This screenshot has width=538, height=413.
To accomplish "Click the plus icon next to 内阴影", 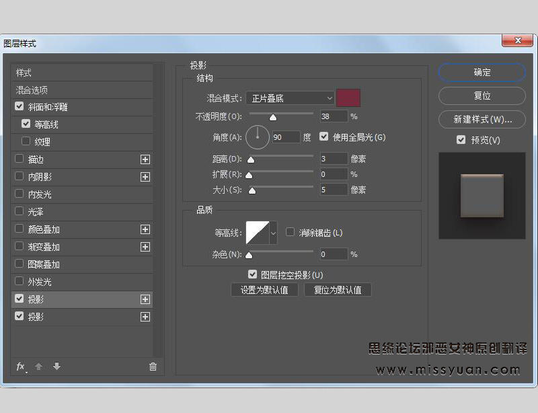I will click(145, 177).
